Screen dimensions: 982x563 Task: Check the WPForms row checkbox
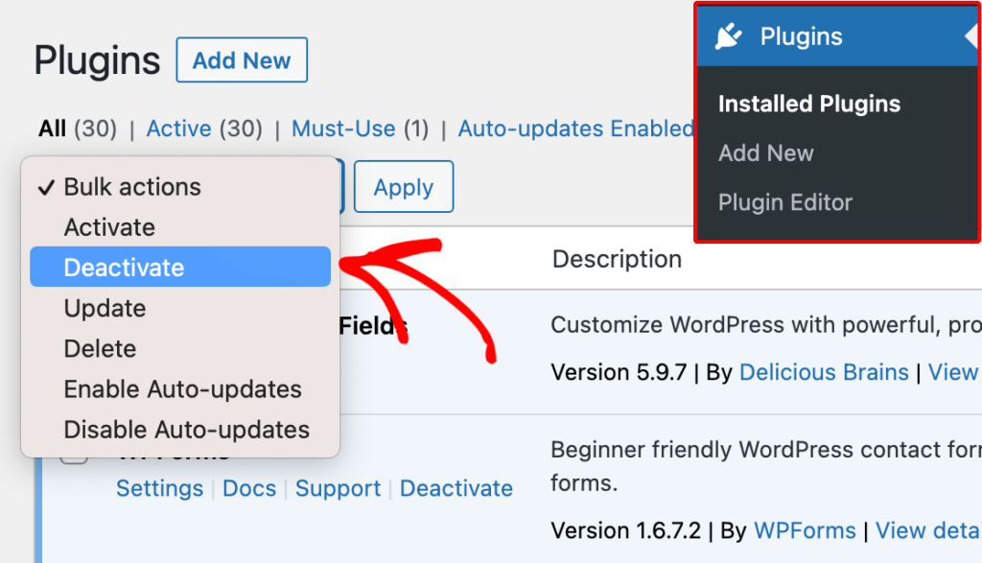[73, 453]
